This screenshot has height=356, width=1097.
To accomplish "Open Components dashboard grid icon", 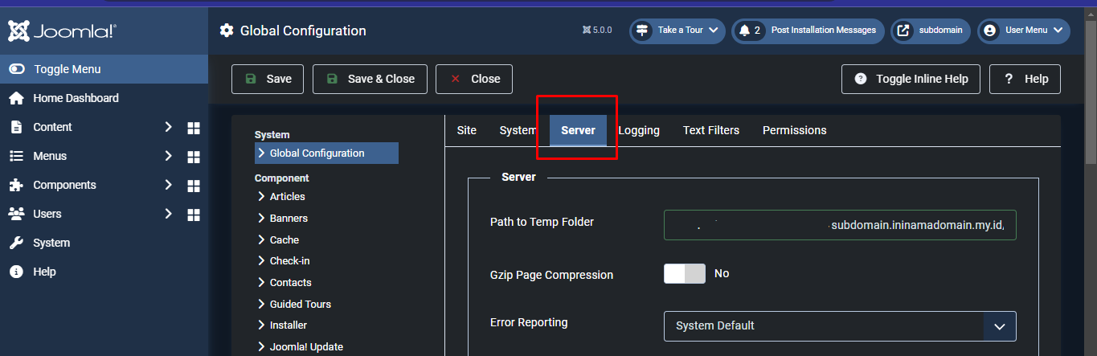I will 193,186.
